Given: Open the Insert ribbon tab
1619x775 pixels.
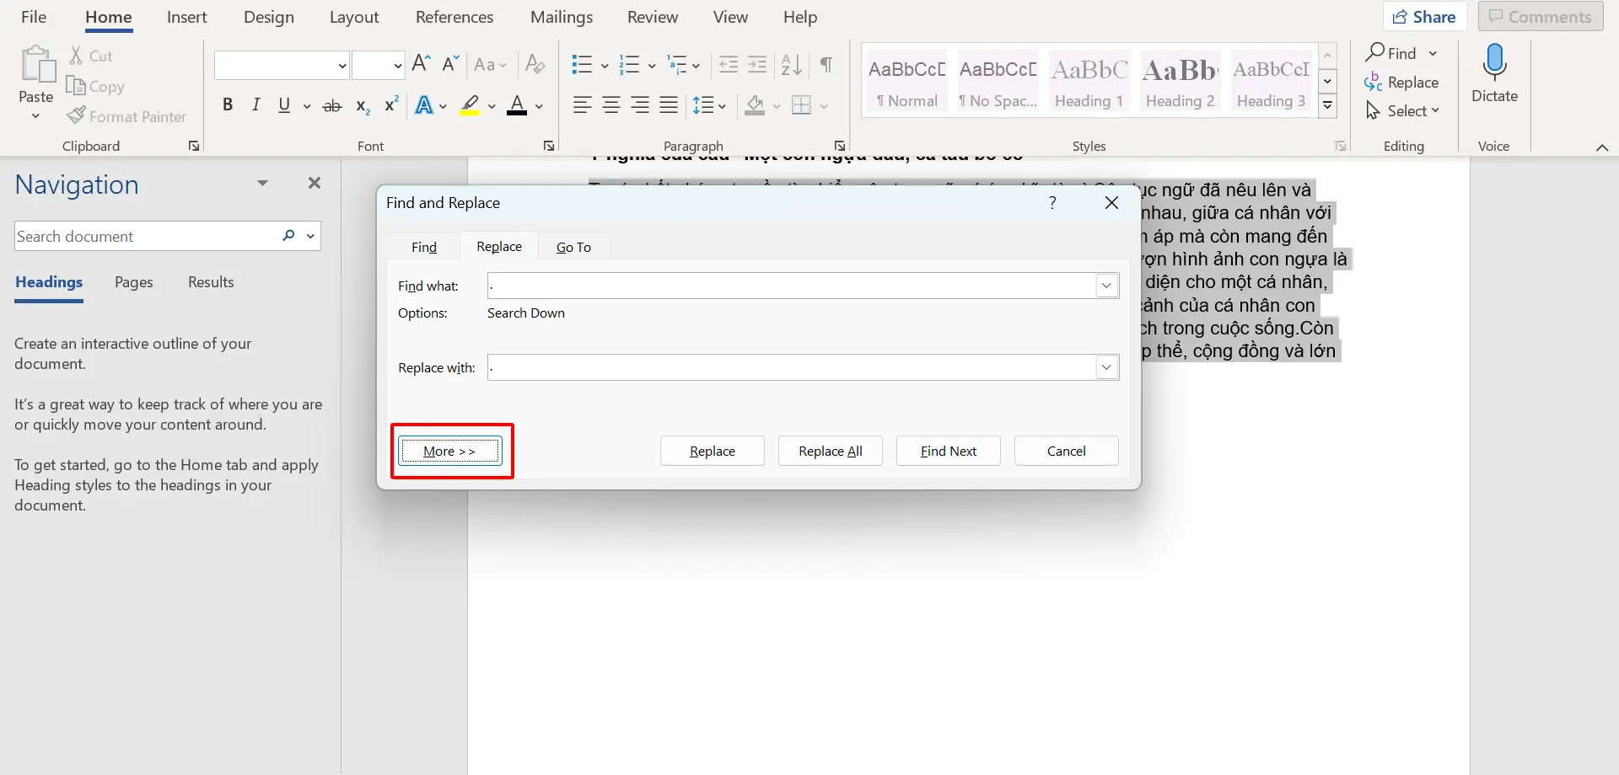Looking at the screenshot, I should coord(186,17).
